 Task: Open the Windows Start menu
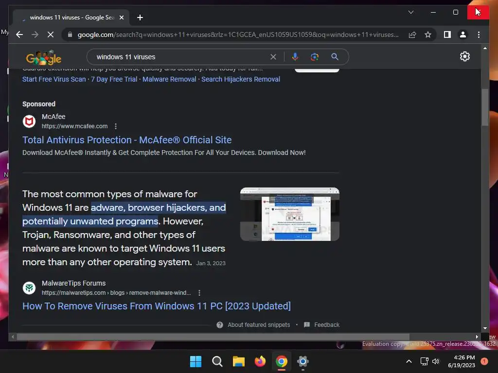[x=196, y=361]
